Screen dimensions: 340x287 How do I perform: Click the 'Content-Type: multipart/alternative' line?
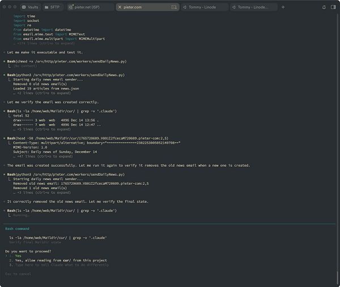pos(97,143)
